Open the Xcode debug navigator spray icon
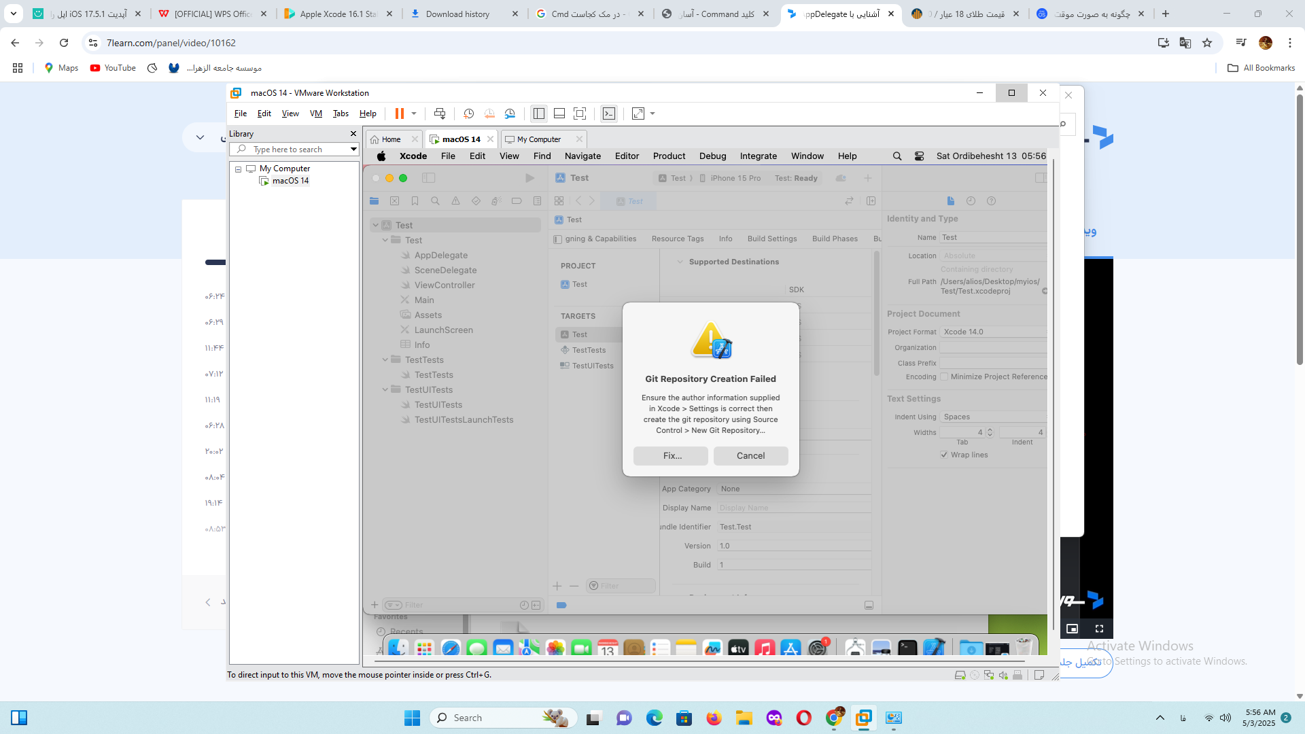This screenshot has height=734, width=1305. pos(496,201)
